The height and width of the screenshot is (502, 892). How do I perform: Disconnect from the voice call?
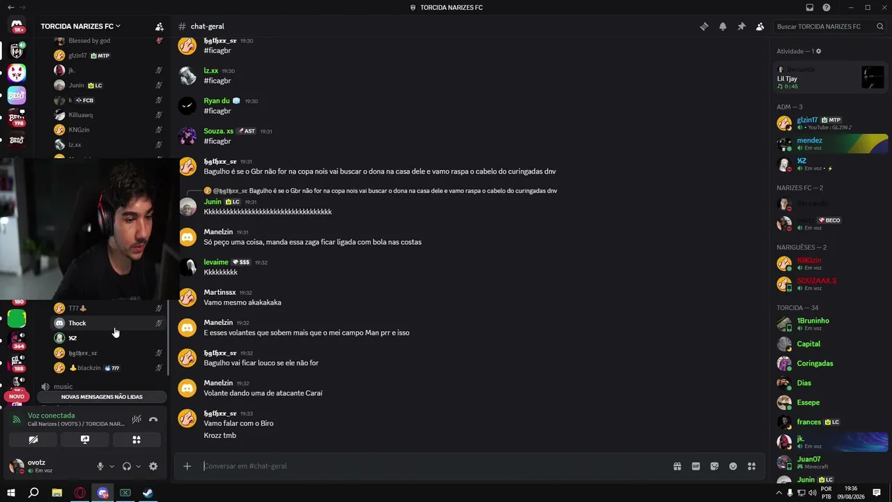coord(153,419)
